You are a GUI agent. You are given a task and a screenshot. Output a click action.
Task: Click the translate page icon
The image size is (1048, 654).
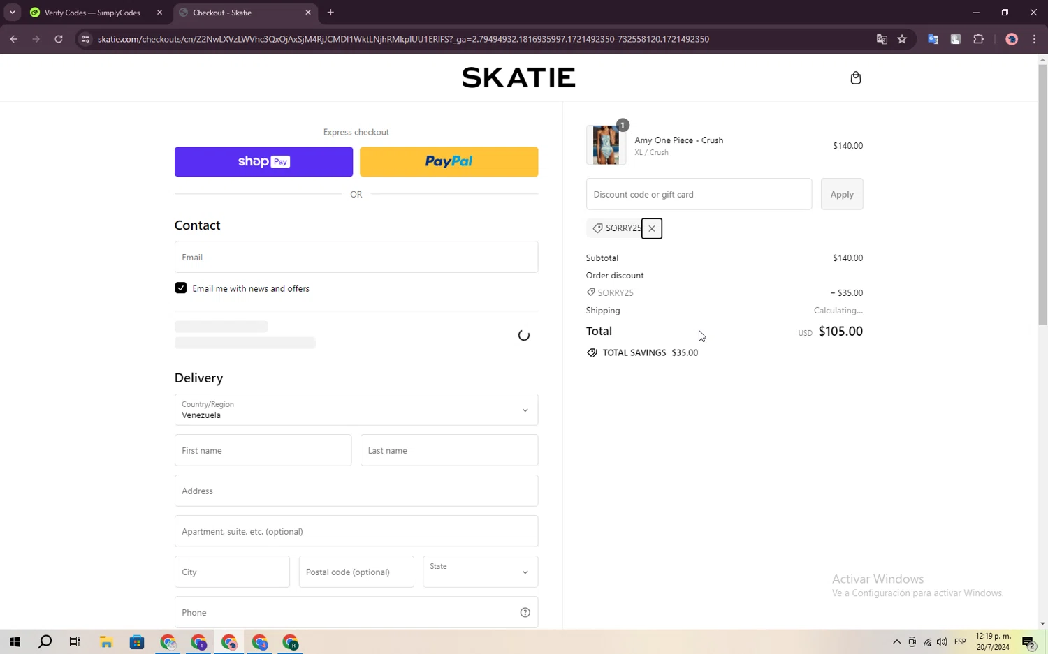point(882,39)
